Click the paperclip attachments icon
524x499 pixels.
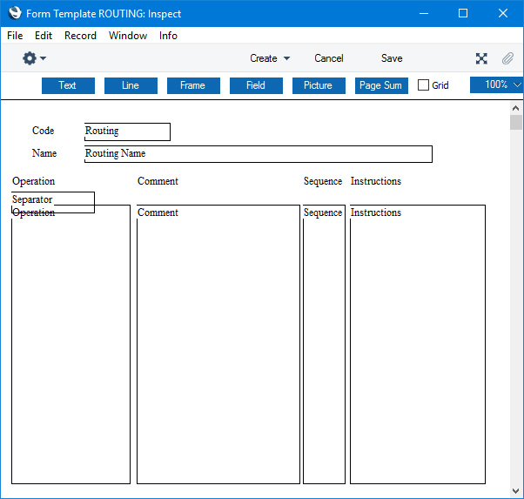[x=507, y=58]
